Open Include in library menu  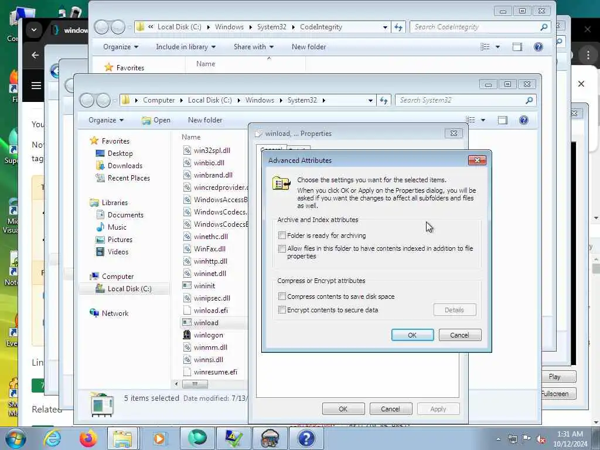pyautogui.click(x=186, y=47)
